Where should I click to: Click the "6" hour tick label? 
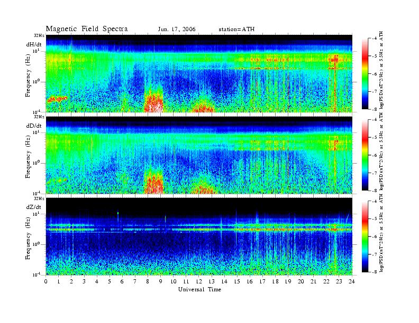point(122,281)
